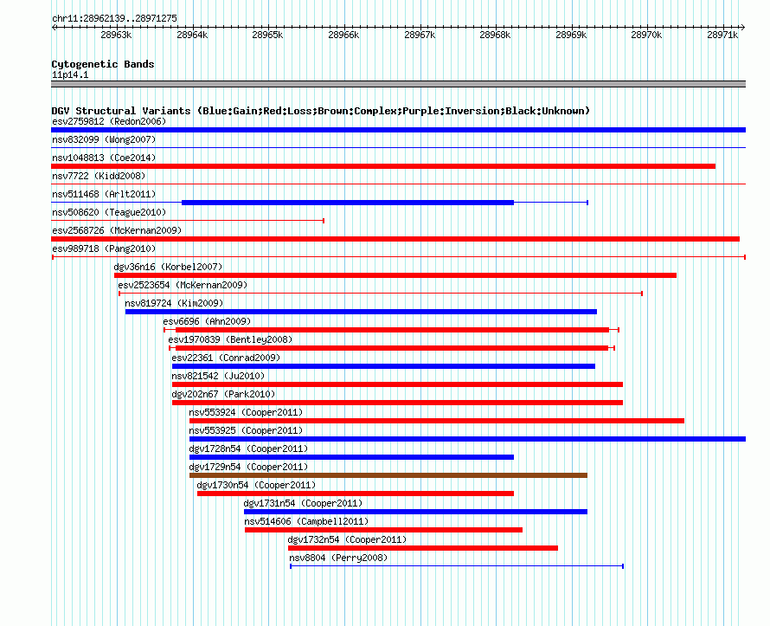This screenshot has width=770, height=626.
Task: Open the nsv821542 (Ju2010) label
Action: [218, 376]
